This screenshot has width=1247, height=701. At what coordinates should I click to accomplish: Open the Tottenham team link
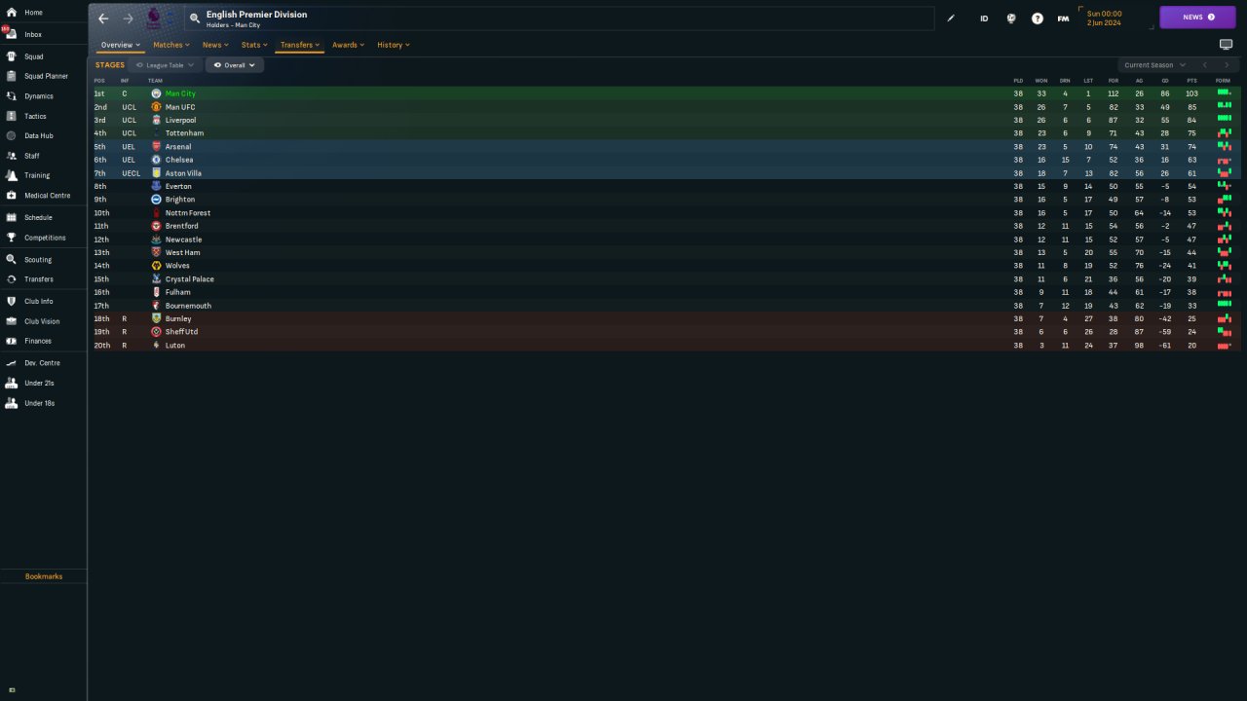(x=184, y=133)
